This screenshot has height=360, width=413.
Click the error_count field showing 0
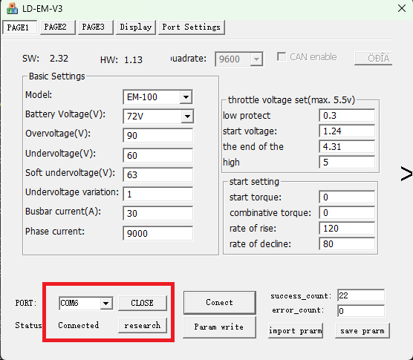coord(360,311)
